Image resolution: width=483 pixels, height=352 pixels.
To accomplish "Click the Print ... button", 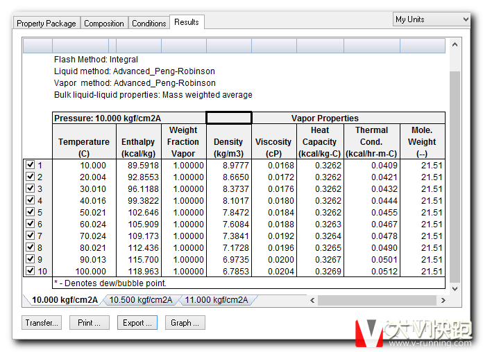I will [x=90, y=322].
